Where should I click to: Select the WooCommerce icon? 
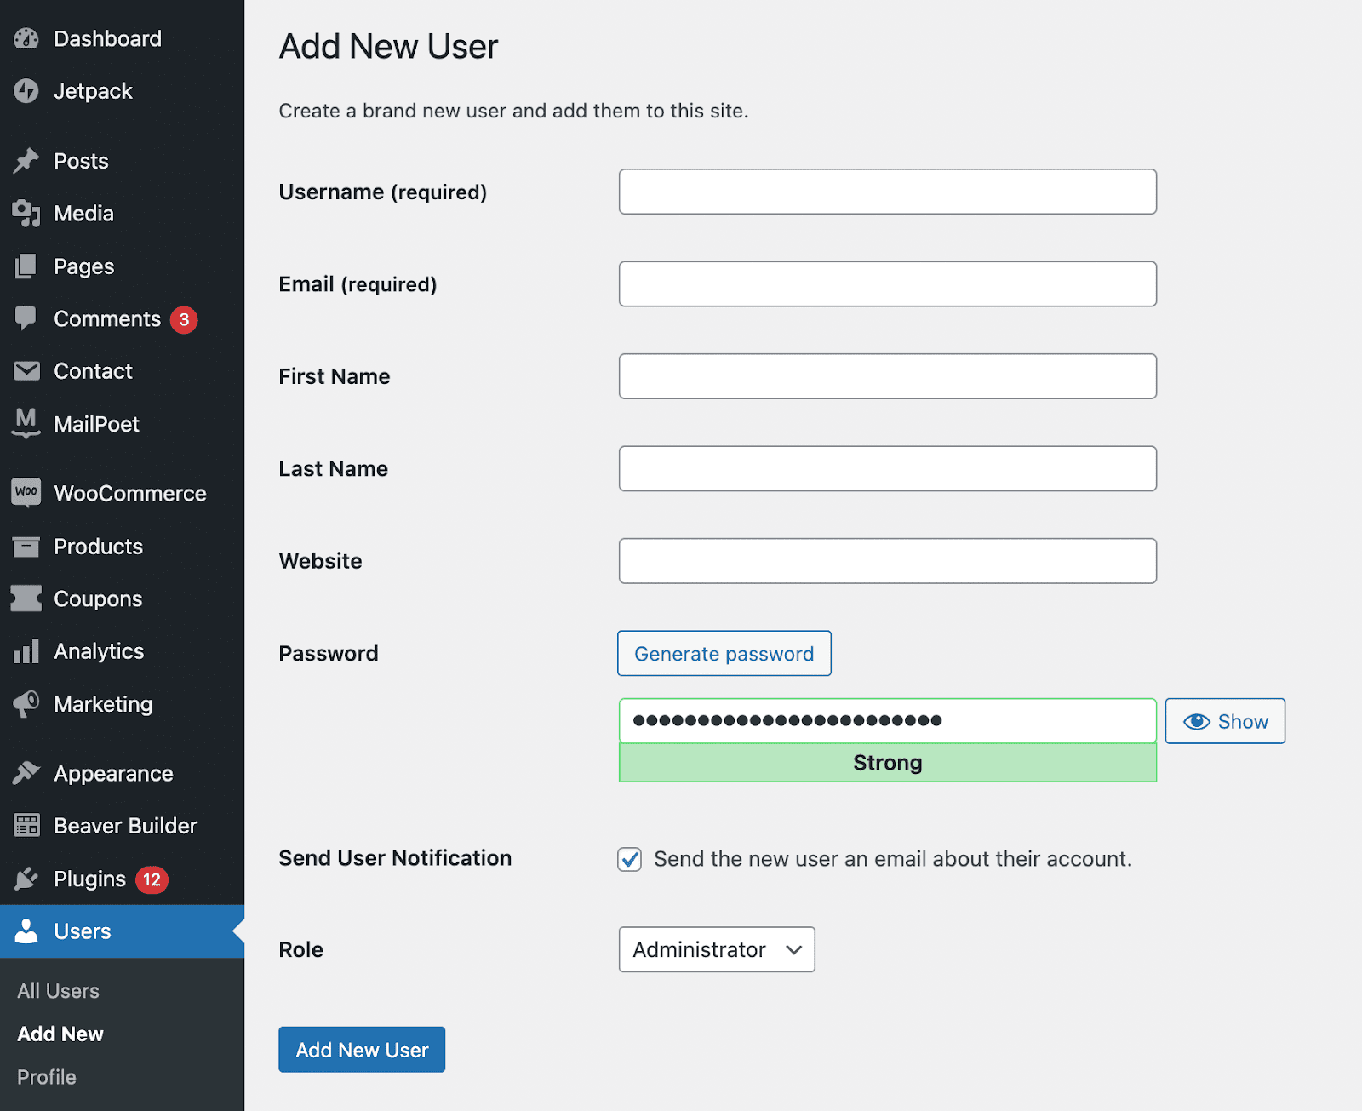point(26,492)
